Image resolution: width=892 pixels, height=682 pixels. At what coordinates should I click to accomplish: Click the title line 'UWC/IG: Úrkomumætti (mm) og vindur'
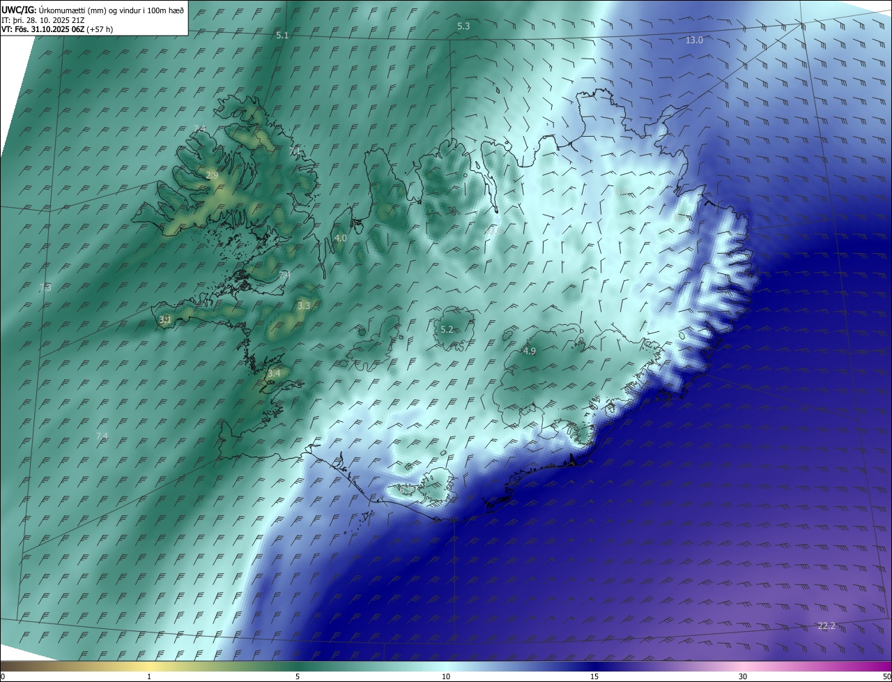[x=93, y=10]
